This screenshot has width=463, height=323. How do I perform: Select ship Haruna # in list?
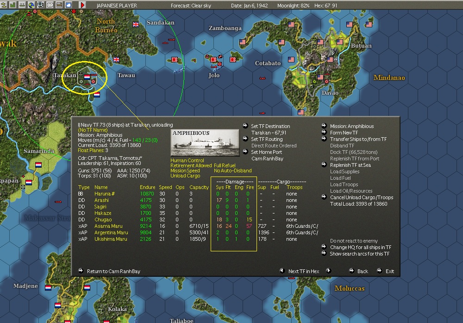pos(105,194)
